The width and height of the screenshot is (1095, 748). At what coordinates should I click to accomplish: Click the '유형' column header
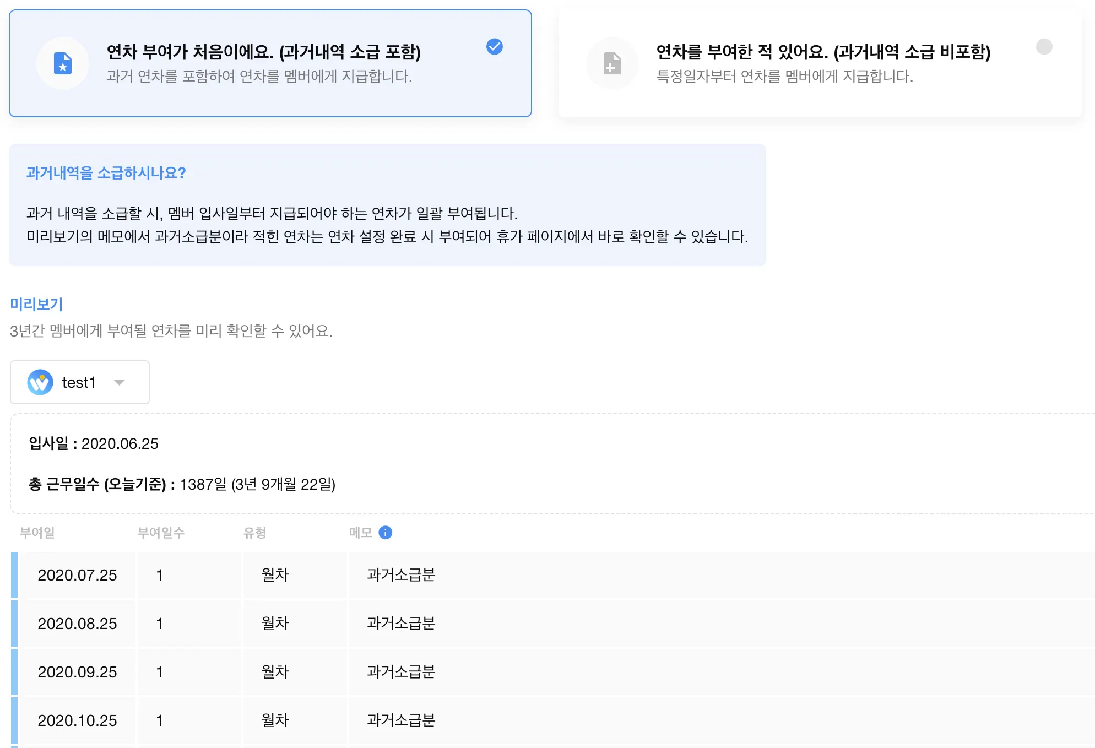pos(255,533)
